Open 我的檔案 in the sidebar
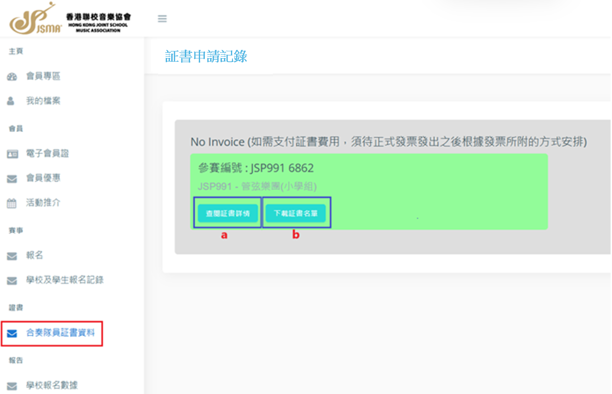This screenshot has height=394, width=612. [43, 101]
